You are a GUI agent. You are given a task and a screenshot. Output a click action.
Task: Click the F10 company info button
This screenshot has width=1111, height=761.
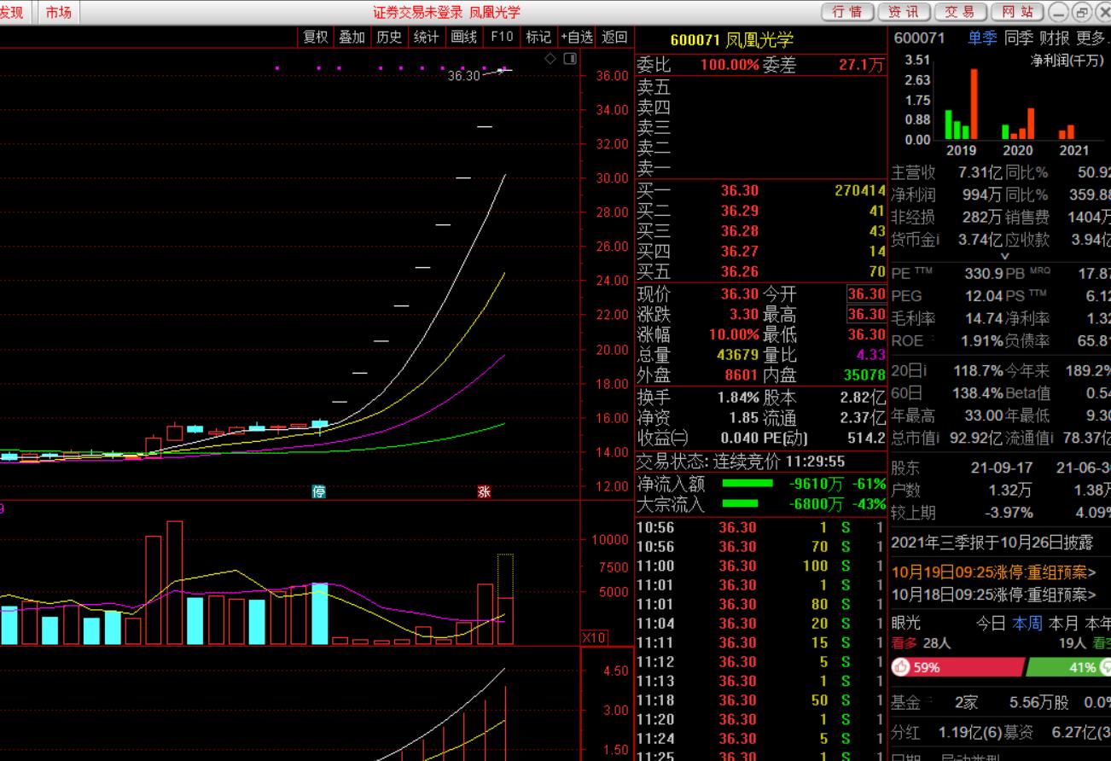pyautogui.click(x=502, y=37)
